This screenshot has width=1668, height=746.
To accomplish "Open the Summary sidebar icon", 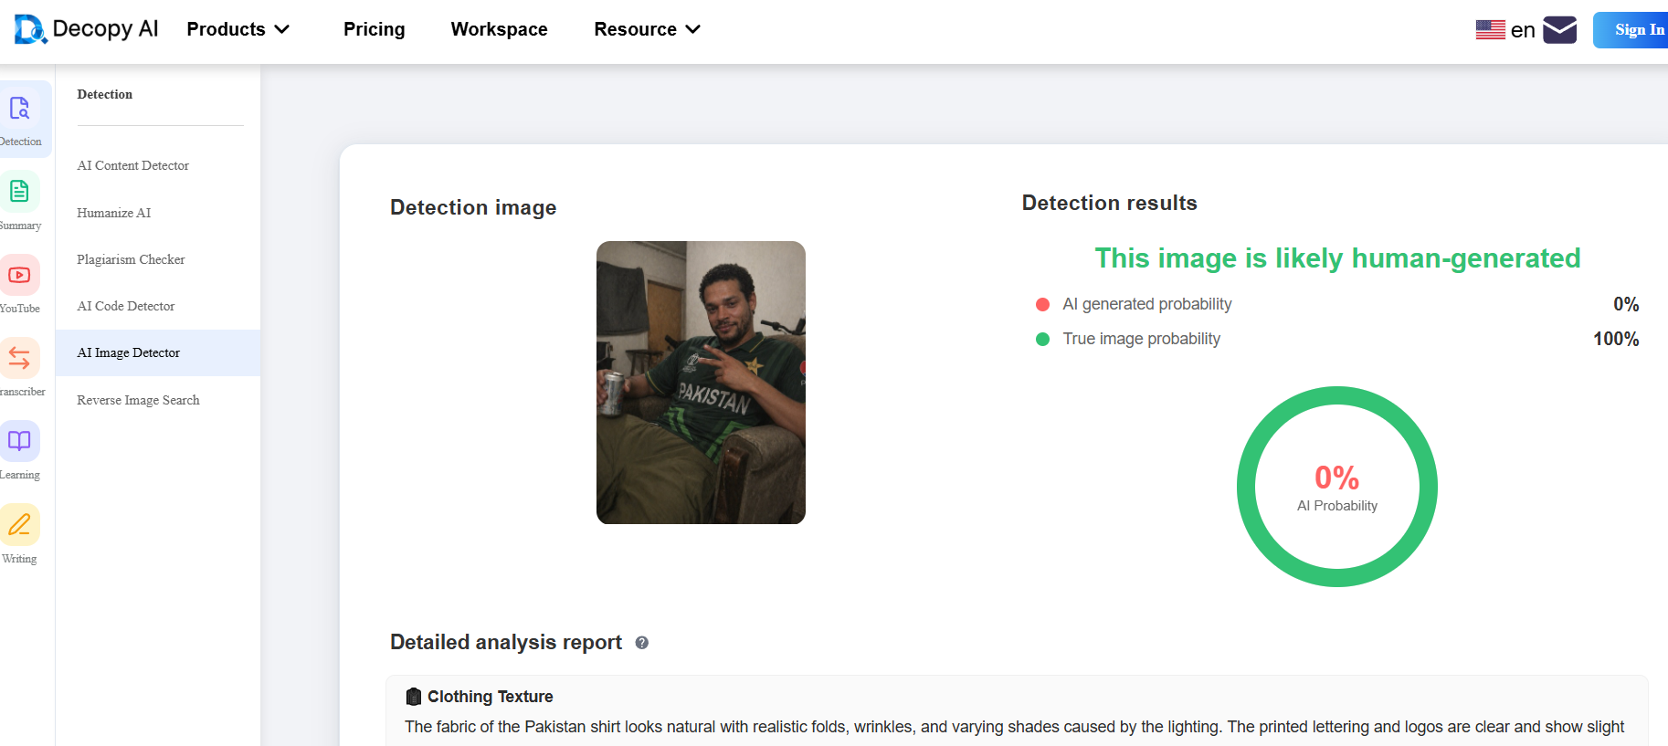I will tap(19, 191).
